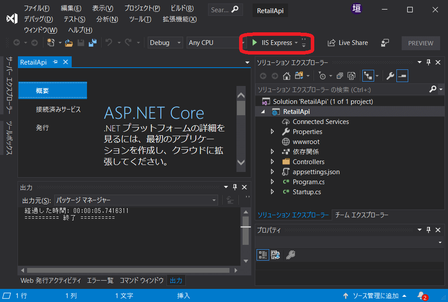Select 概要 in overview sidebar
Viewport: 448px width, 302px height.
[x=52, y=91]
